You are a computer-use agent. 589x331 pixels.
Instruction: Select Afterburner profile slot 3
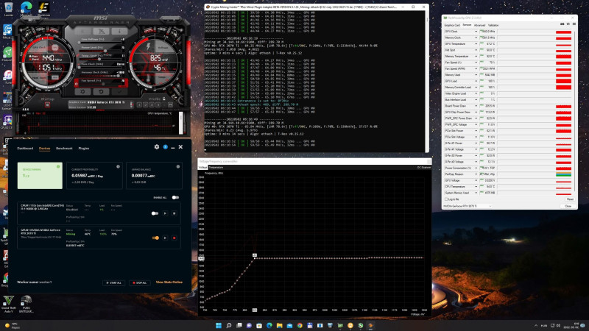(152, 104)
